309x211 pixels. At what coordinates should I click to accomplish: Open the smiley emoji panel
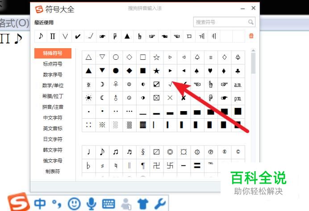tap(74, 204)
